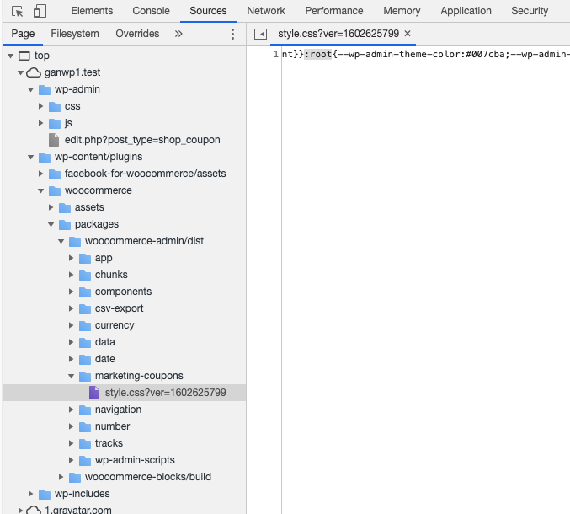Activate the inspect element picker icon
Image resolution: width=570 pixels, height=514 pixels.
[x=17, y=11]
